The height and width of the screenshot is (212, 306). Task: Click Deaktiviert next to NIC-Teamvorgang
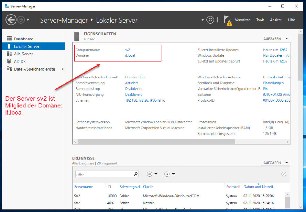(133, 94)
